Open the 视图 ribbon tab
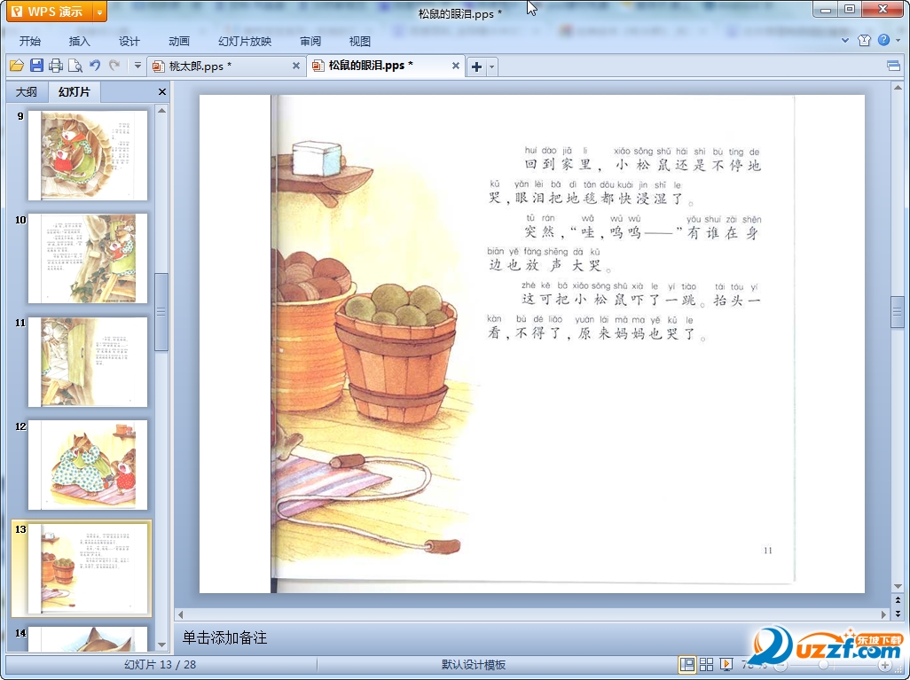Image resolution: width=910 pixels, height=680 pixels. 360,41
